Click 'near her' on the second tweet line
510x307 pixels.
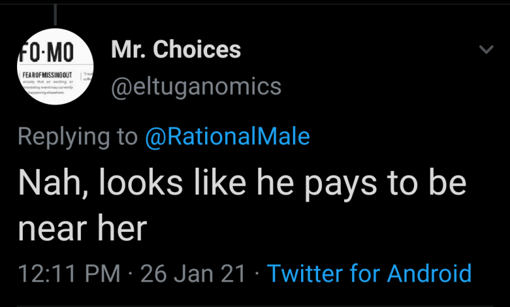(x=82, y=229)
